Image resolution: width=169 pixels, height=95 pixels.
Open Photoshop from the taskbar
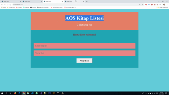tap(49, 93)
